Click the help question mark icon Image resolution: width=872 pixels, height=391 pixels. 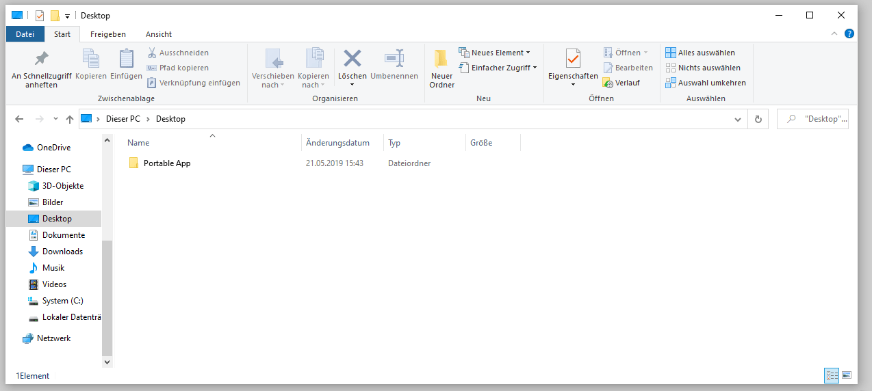click(x=849, y=33)
